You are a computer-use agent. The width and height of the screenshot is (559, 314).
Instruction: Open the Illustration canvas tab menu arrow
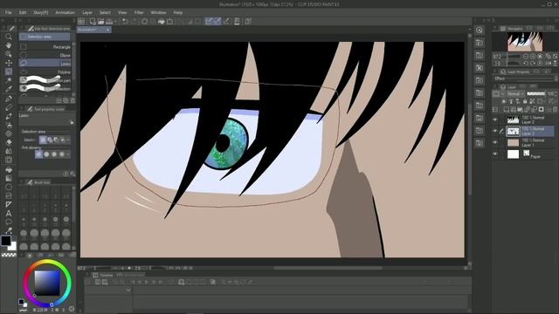[107, 30]
